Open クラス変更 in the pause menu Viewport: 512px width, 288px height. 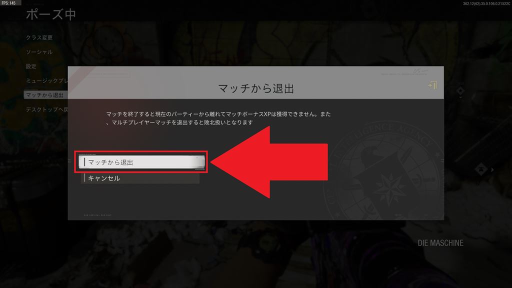pyautogui.click(x=39, y=37)
